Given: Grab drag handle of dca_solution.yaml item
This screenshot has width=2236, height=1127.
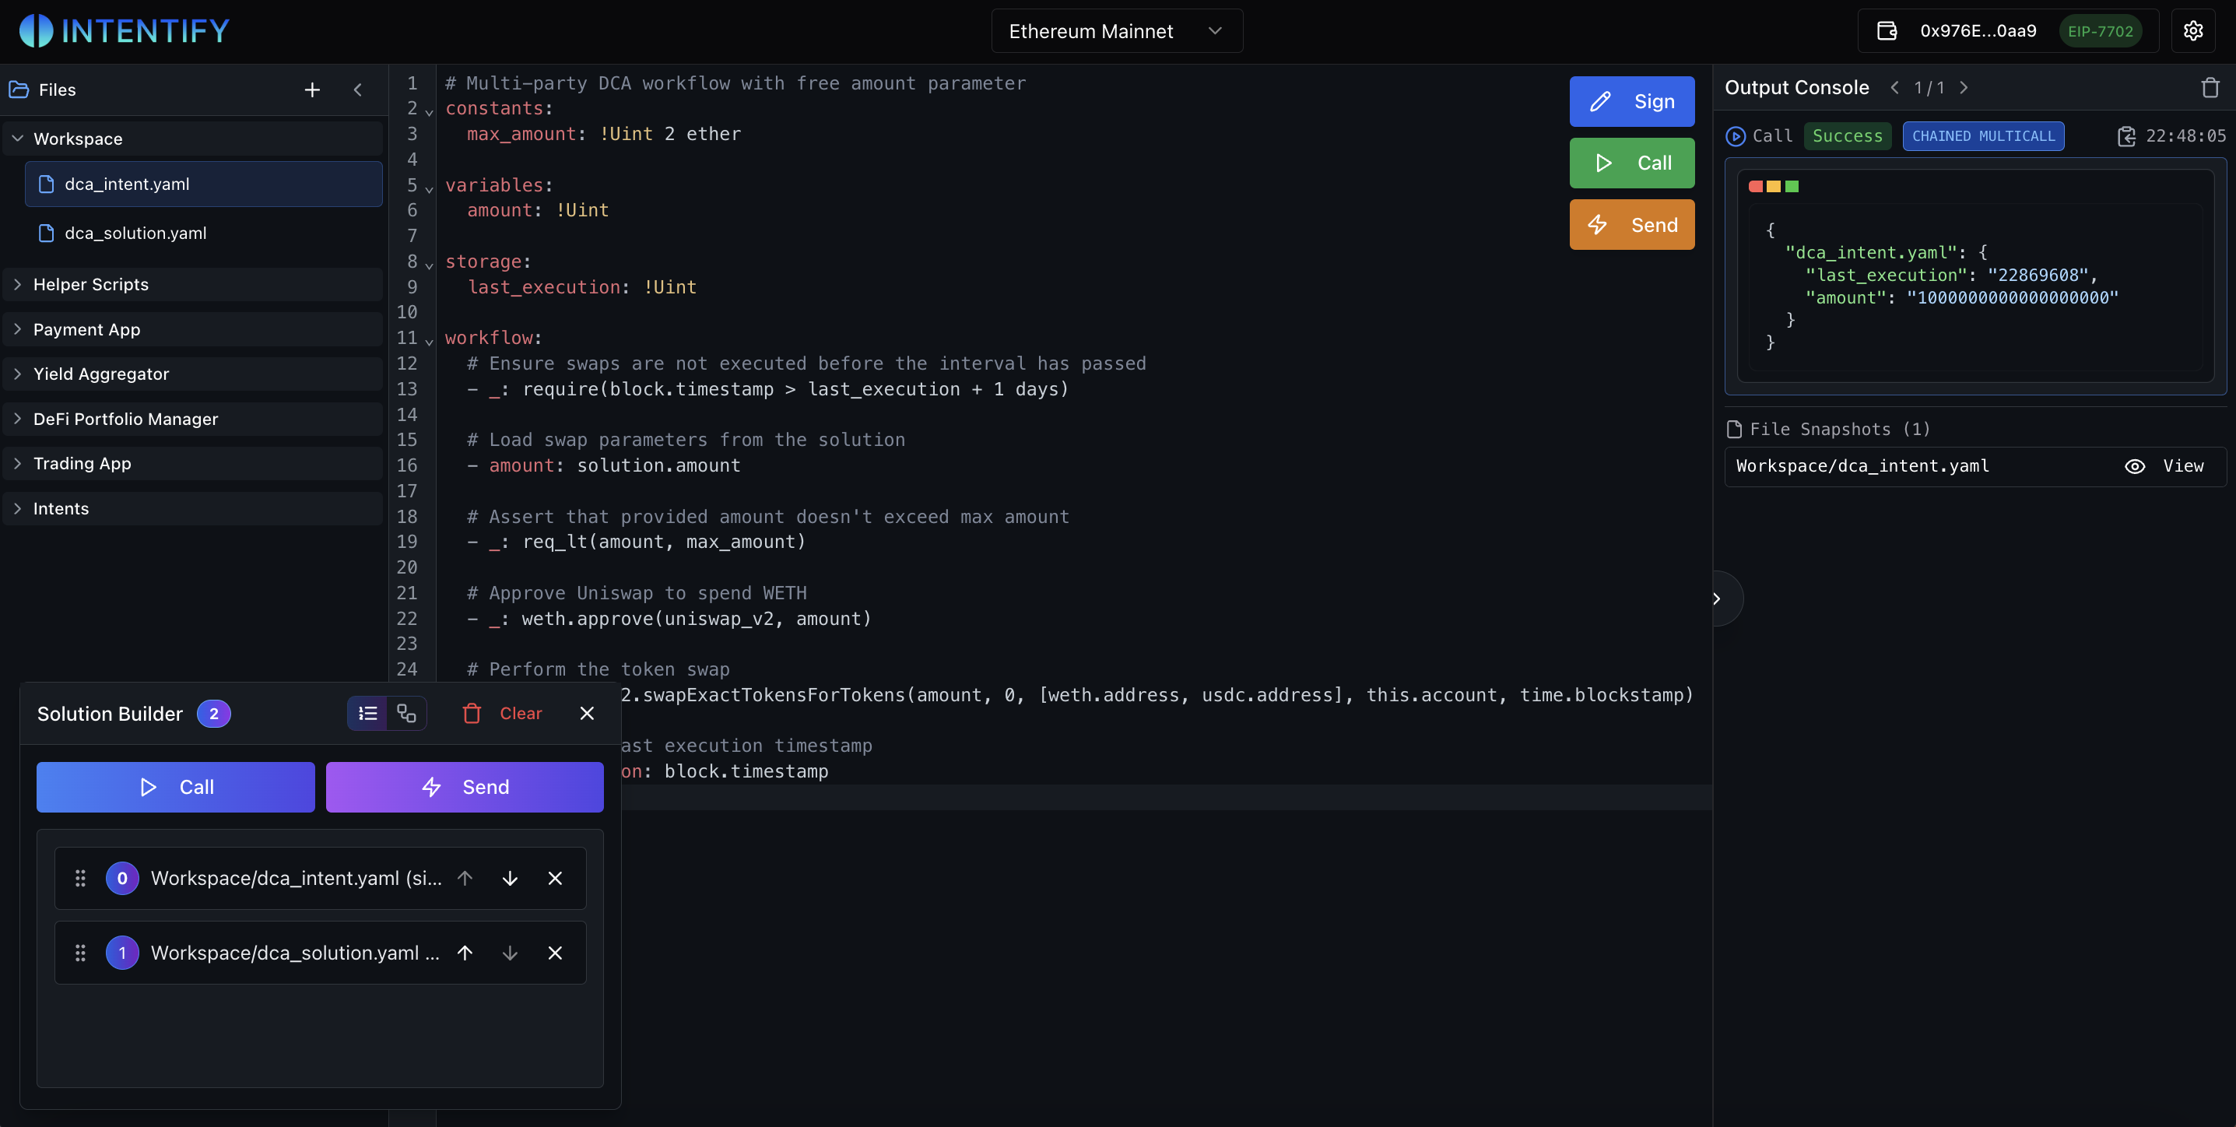Looking at the screenshot, I should [x=81, y=953].
